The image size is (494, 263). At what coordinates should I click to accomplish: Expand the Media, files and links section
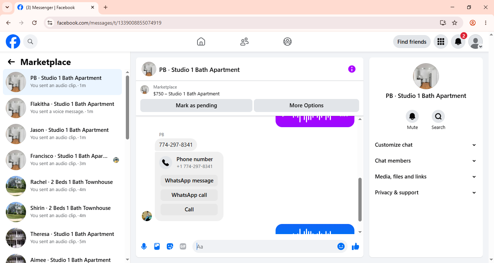[426, 177]
